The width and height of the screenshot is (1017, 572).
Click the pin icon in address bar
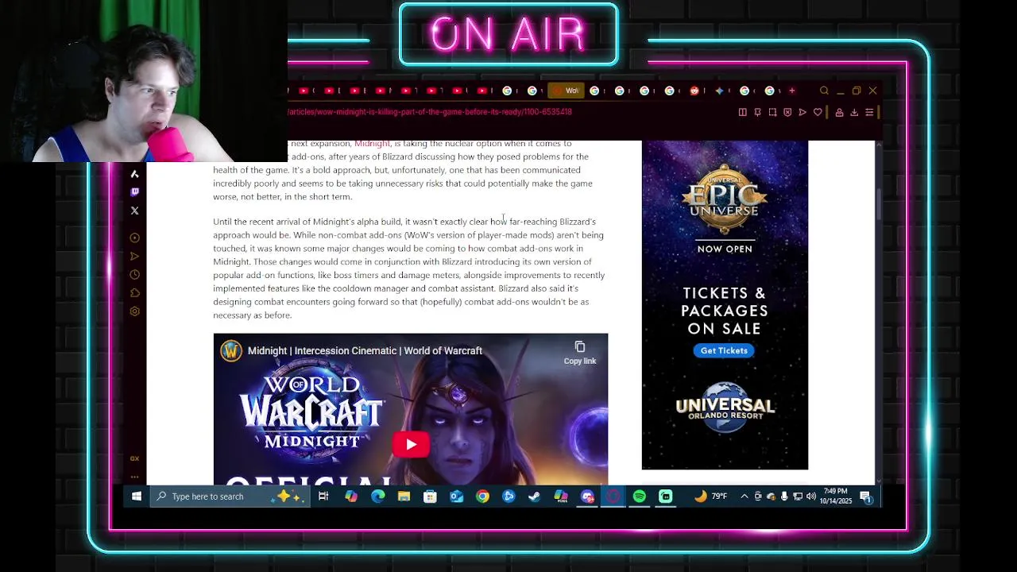[x=757, y=112]
